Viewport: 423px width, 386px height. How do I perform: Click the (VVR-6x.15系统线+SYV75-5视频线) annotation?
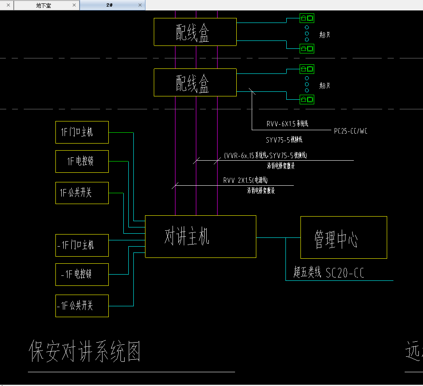click(265, 155)
